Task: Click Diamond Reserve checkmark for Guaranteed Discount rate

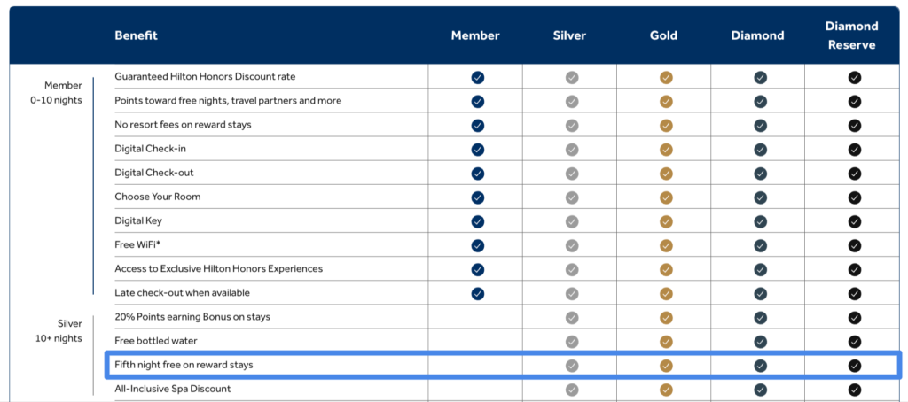Action: pos(854,78)
